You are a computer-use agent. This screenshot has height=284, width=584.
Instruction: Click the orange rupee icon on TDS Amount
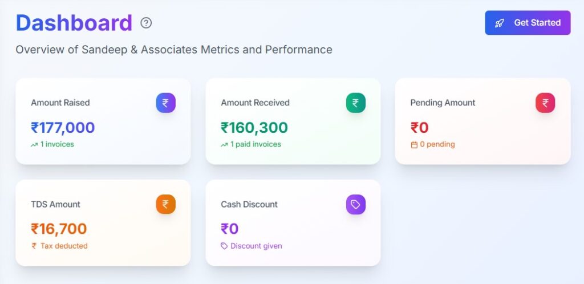165,204
